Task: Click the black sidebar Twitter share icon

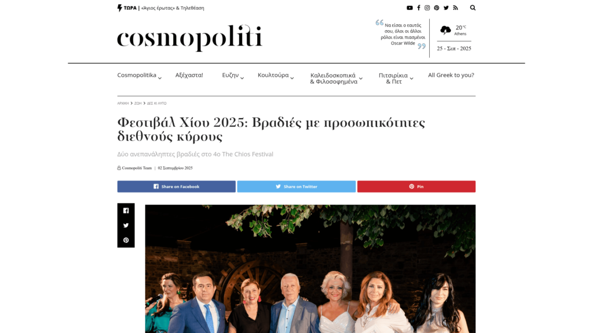Action: pos(126,225)
